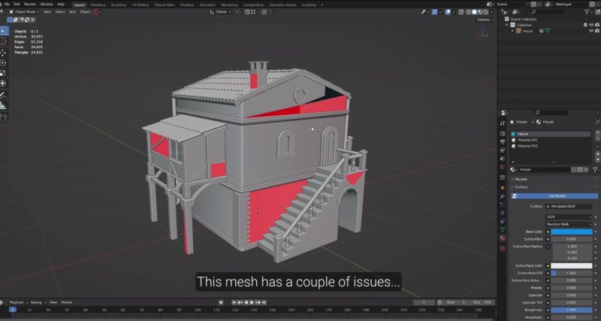The height and width of the screenshot is (321, 601).
Task: Click the navigation axis gizmo
Action: 483,32
